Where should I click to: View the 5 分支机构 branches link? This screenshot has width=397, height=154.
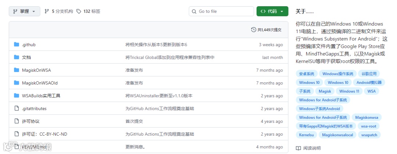pos(59,11)
